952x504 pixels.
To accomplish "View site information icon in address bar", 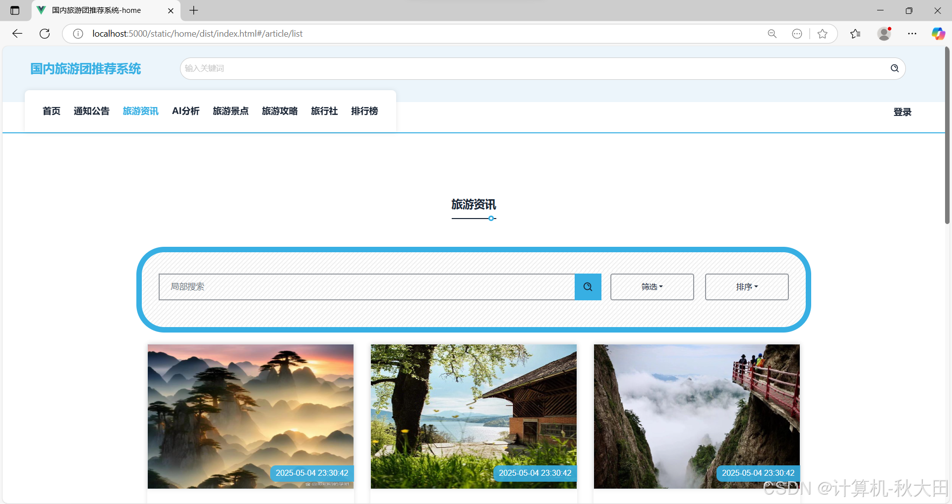I will 78,34.
